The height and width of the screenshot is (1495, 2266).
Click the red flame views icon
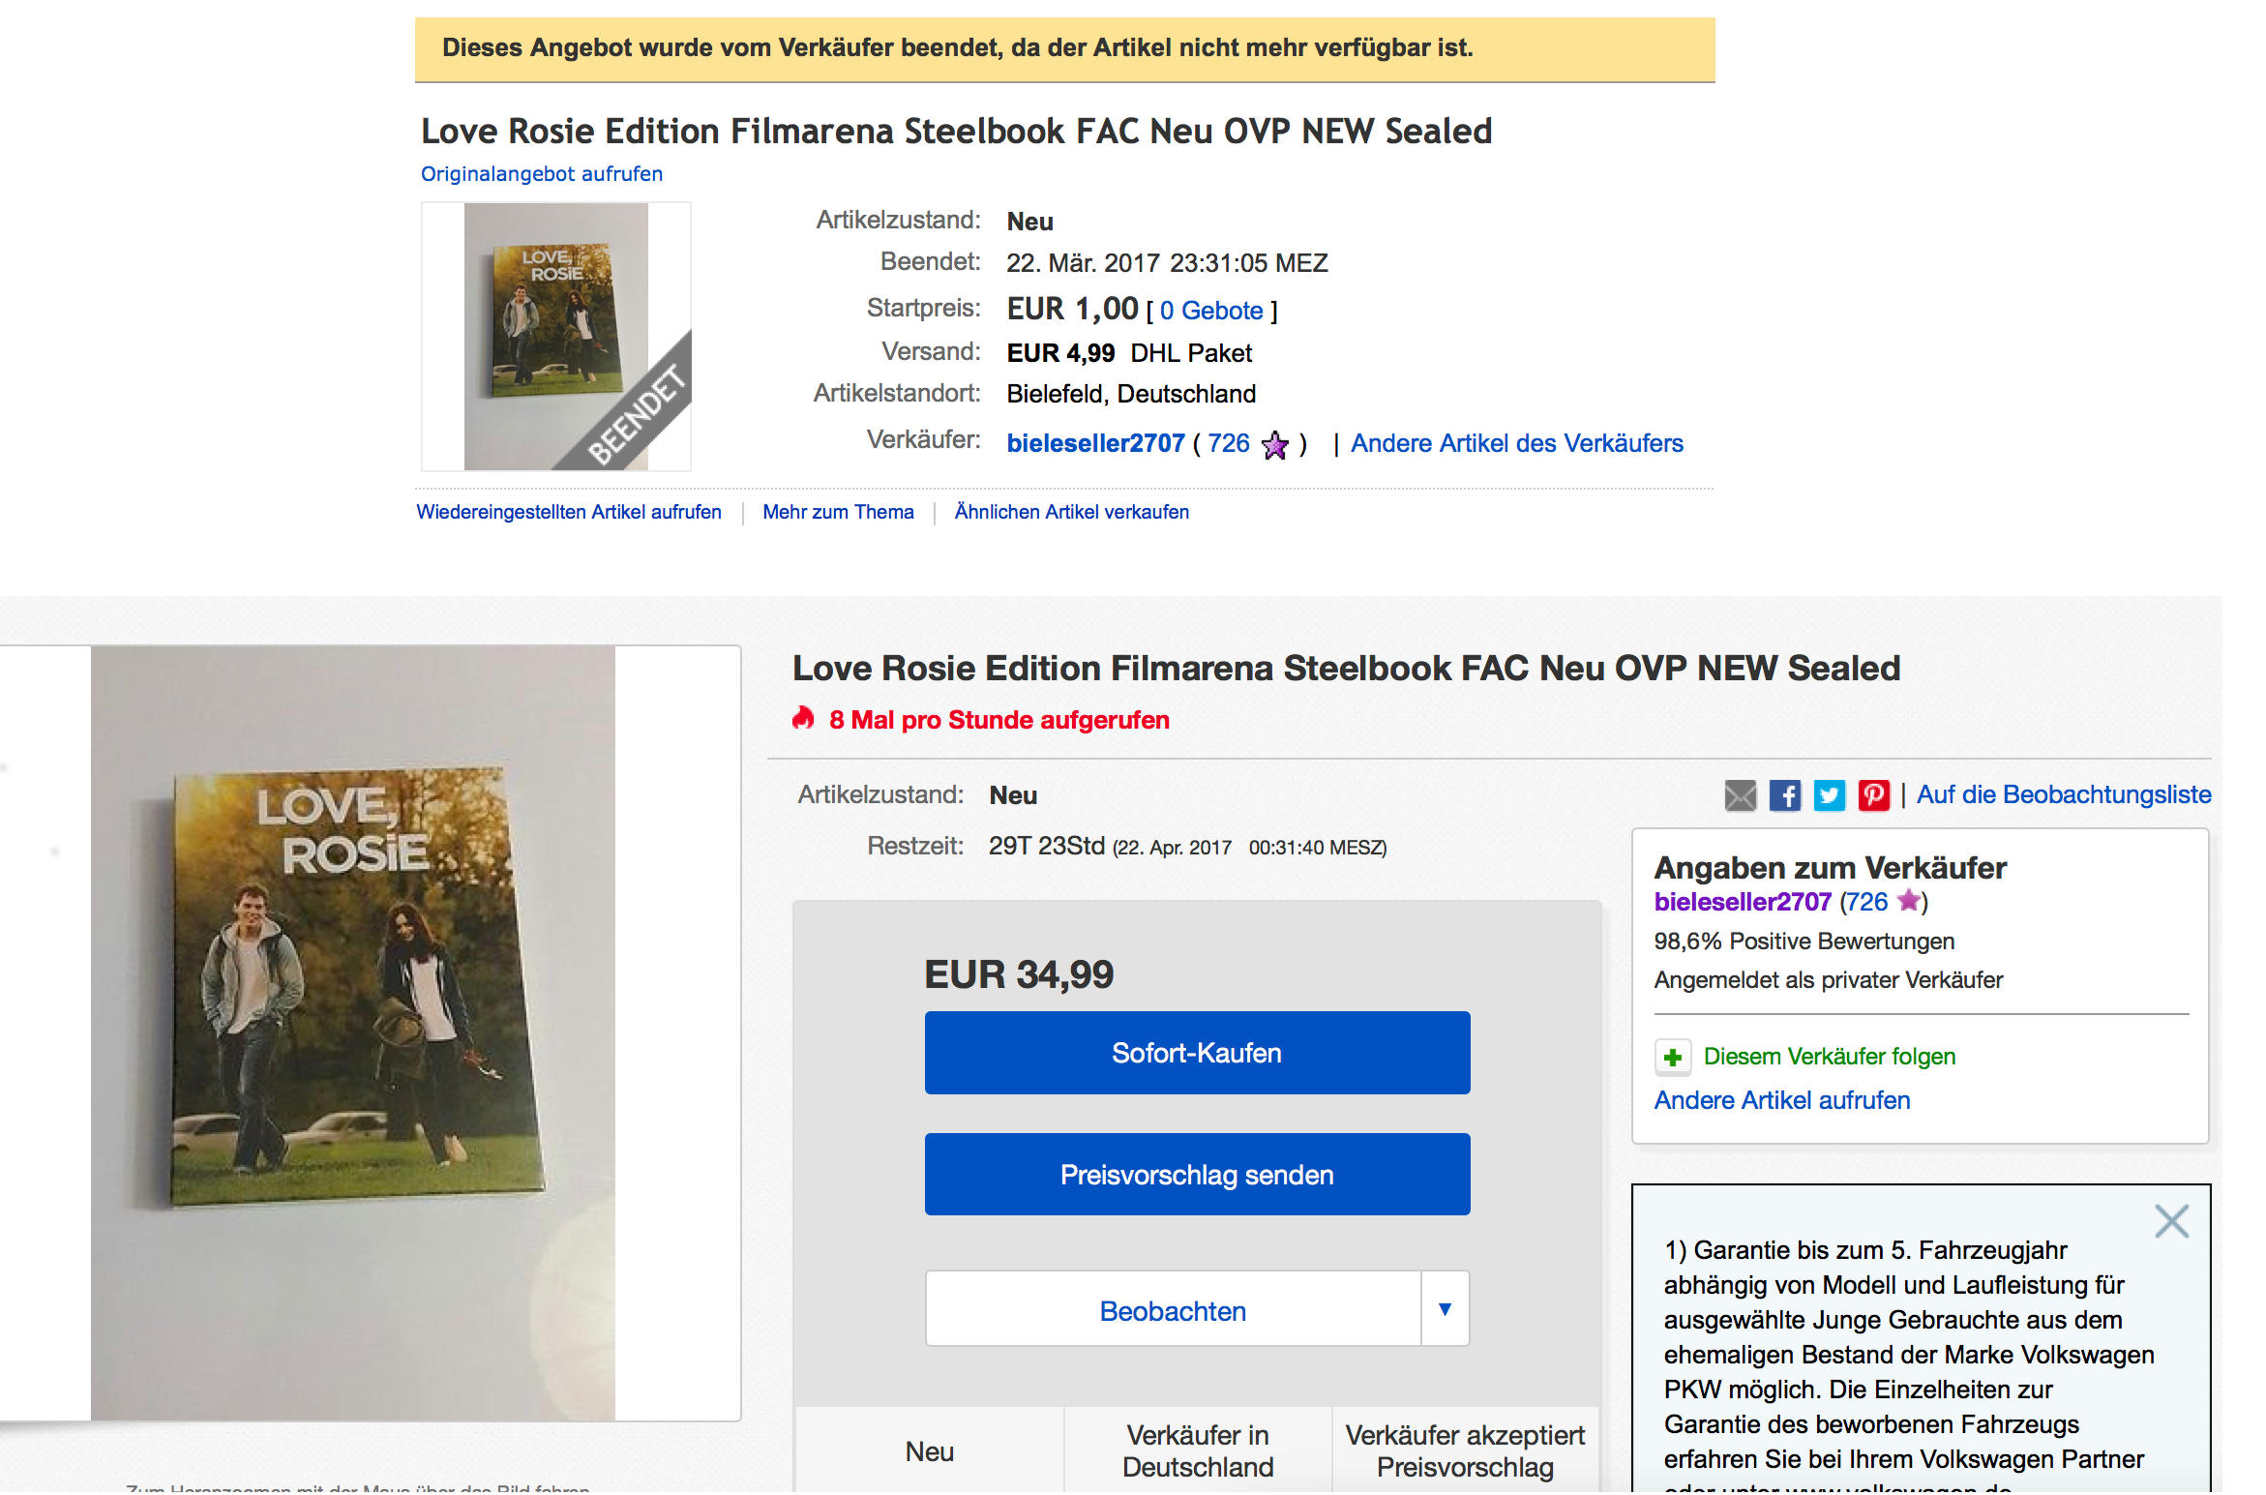(x=803, y=718)
